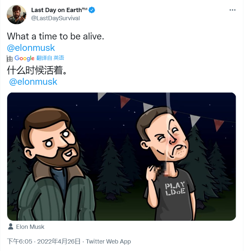
Task: Open the @LastDaySurvival handle link
Action: click(55, 18)
